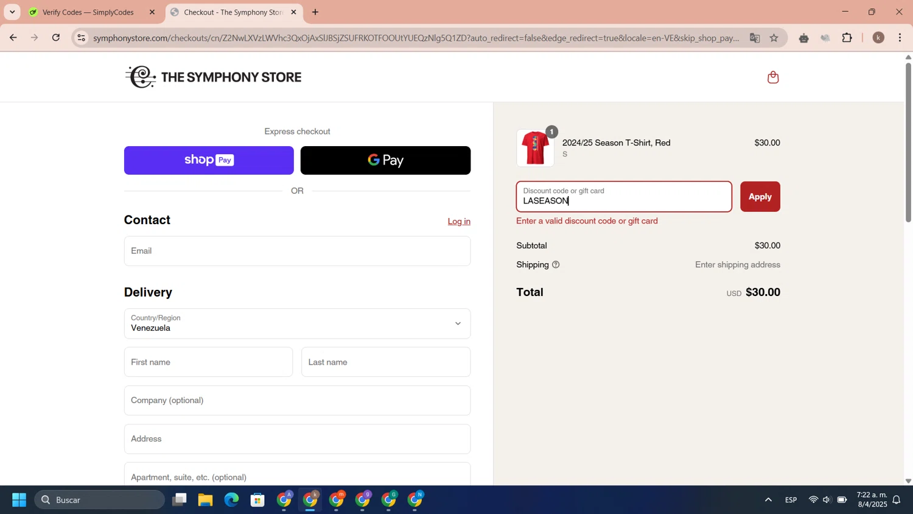Open Microsoft Store from the taskbar

tap(257, 500)
